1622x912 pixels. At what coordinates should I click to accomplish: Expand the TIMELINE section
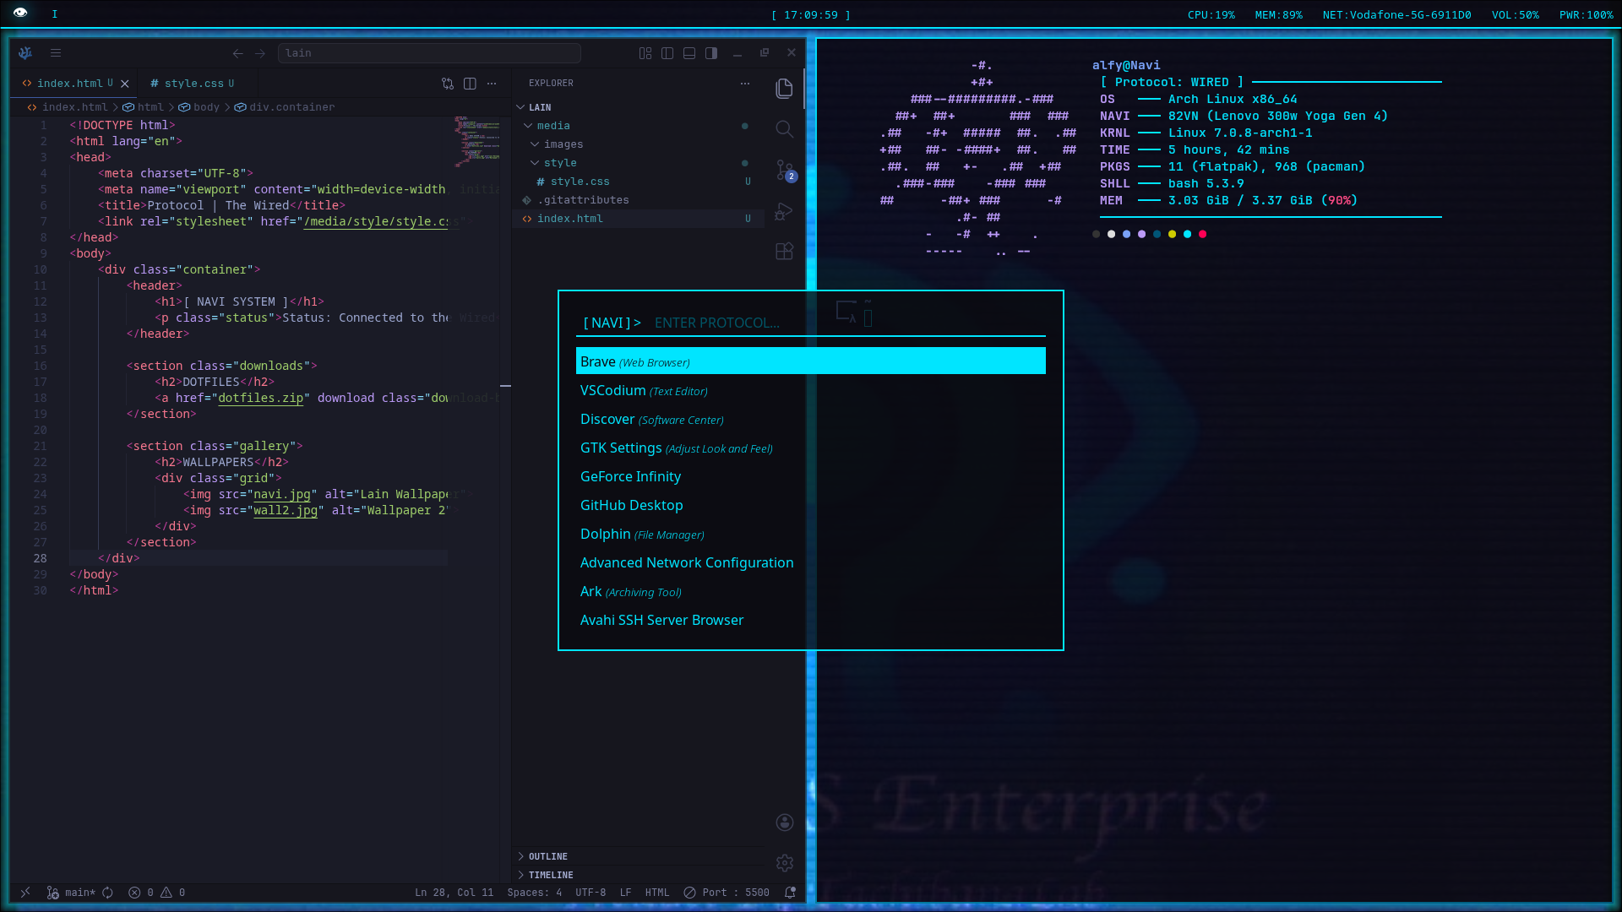pos(640,875)
